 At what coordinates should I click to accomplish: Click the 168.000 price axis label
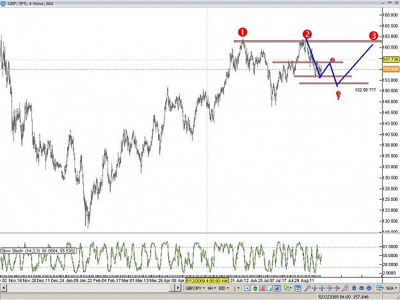pos(391,15)
